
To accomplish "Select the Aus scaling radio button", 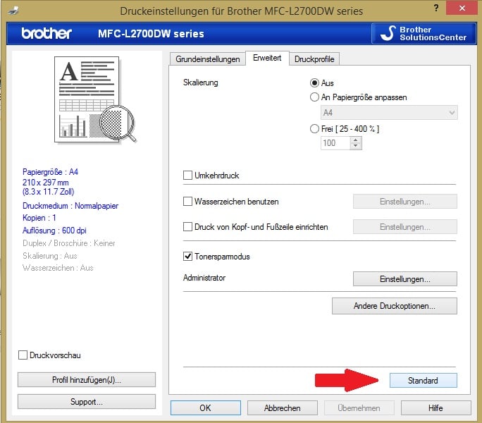I will coord(315,82).
